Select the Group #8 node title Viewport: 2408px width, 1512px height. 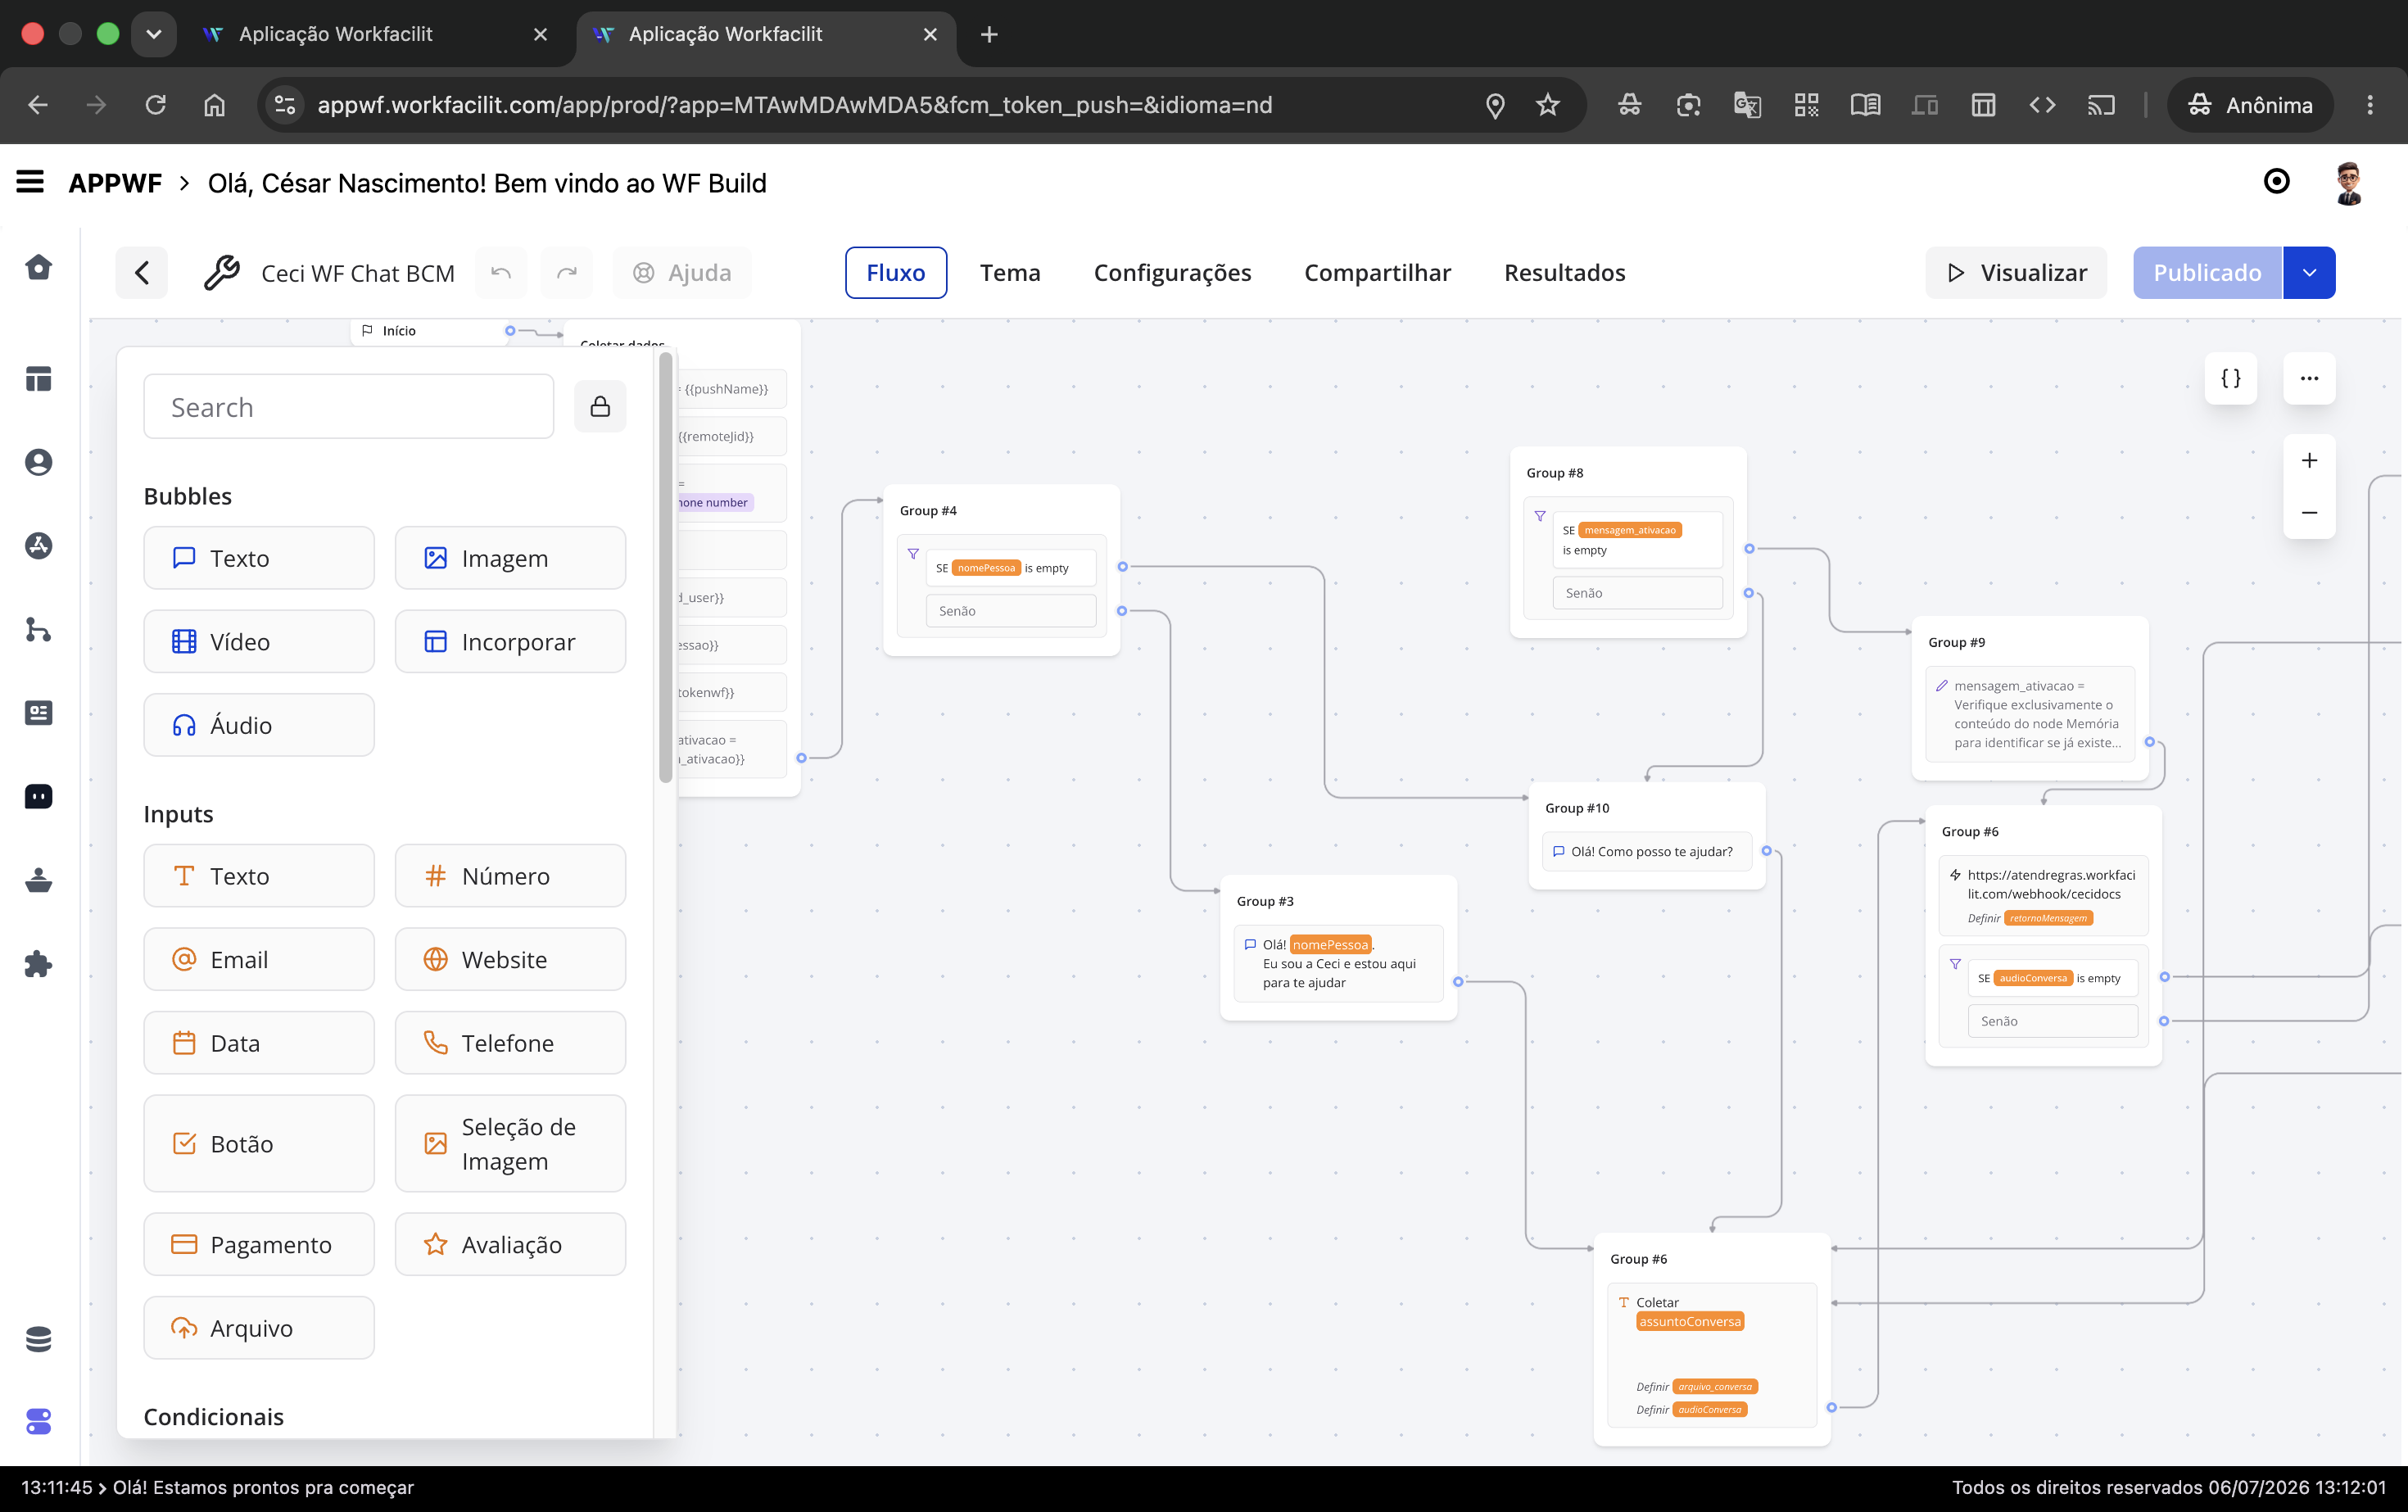click(1555, 473)
